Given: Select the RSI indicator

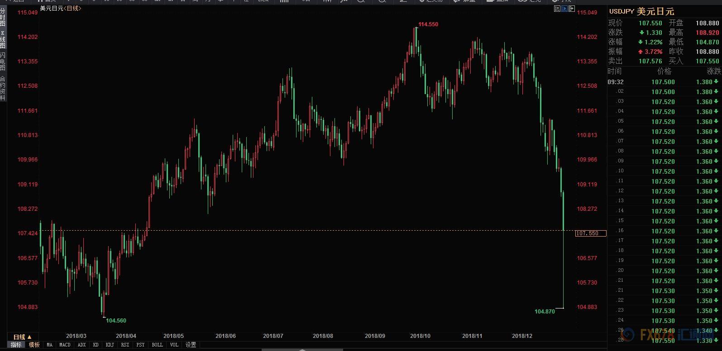Looking at the screenshot, I should click(125, 345).
